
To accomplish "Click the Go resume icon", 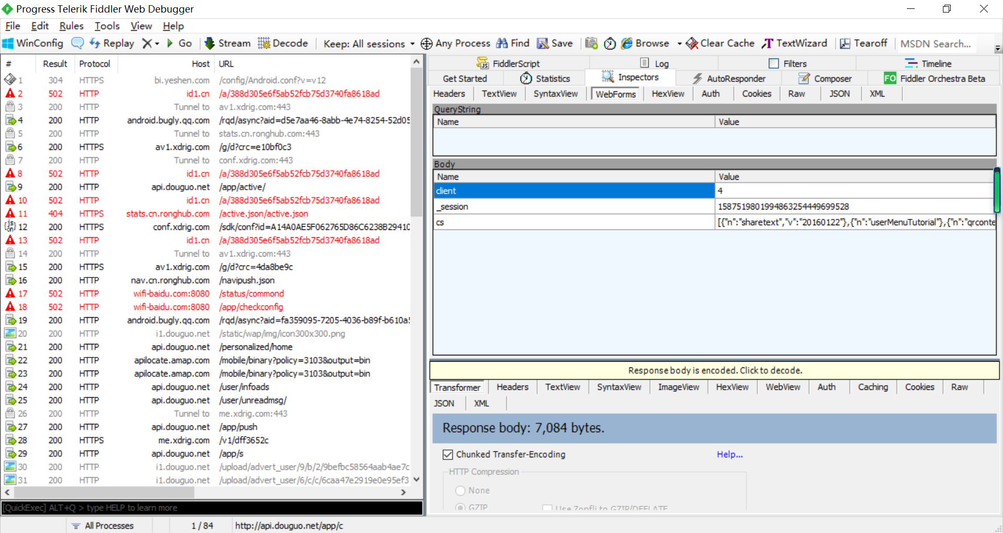I will click(170, 43).
